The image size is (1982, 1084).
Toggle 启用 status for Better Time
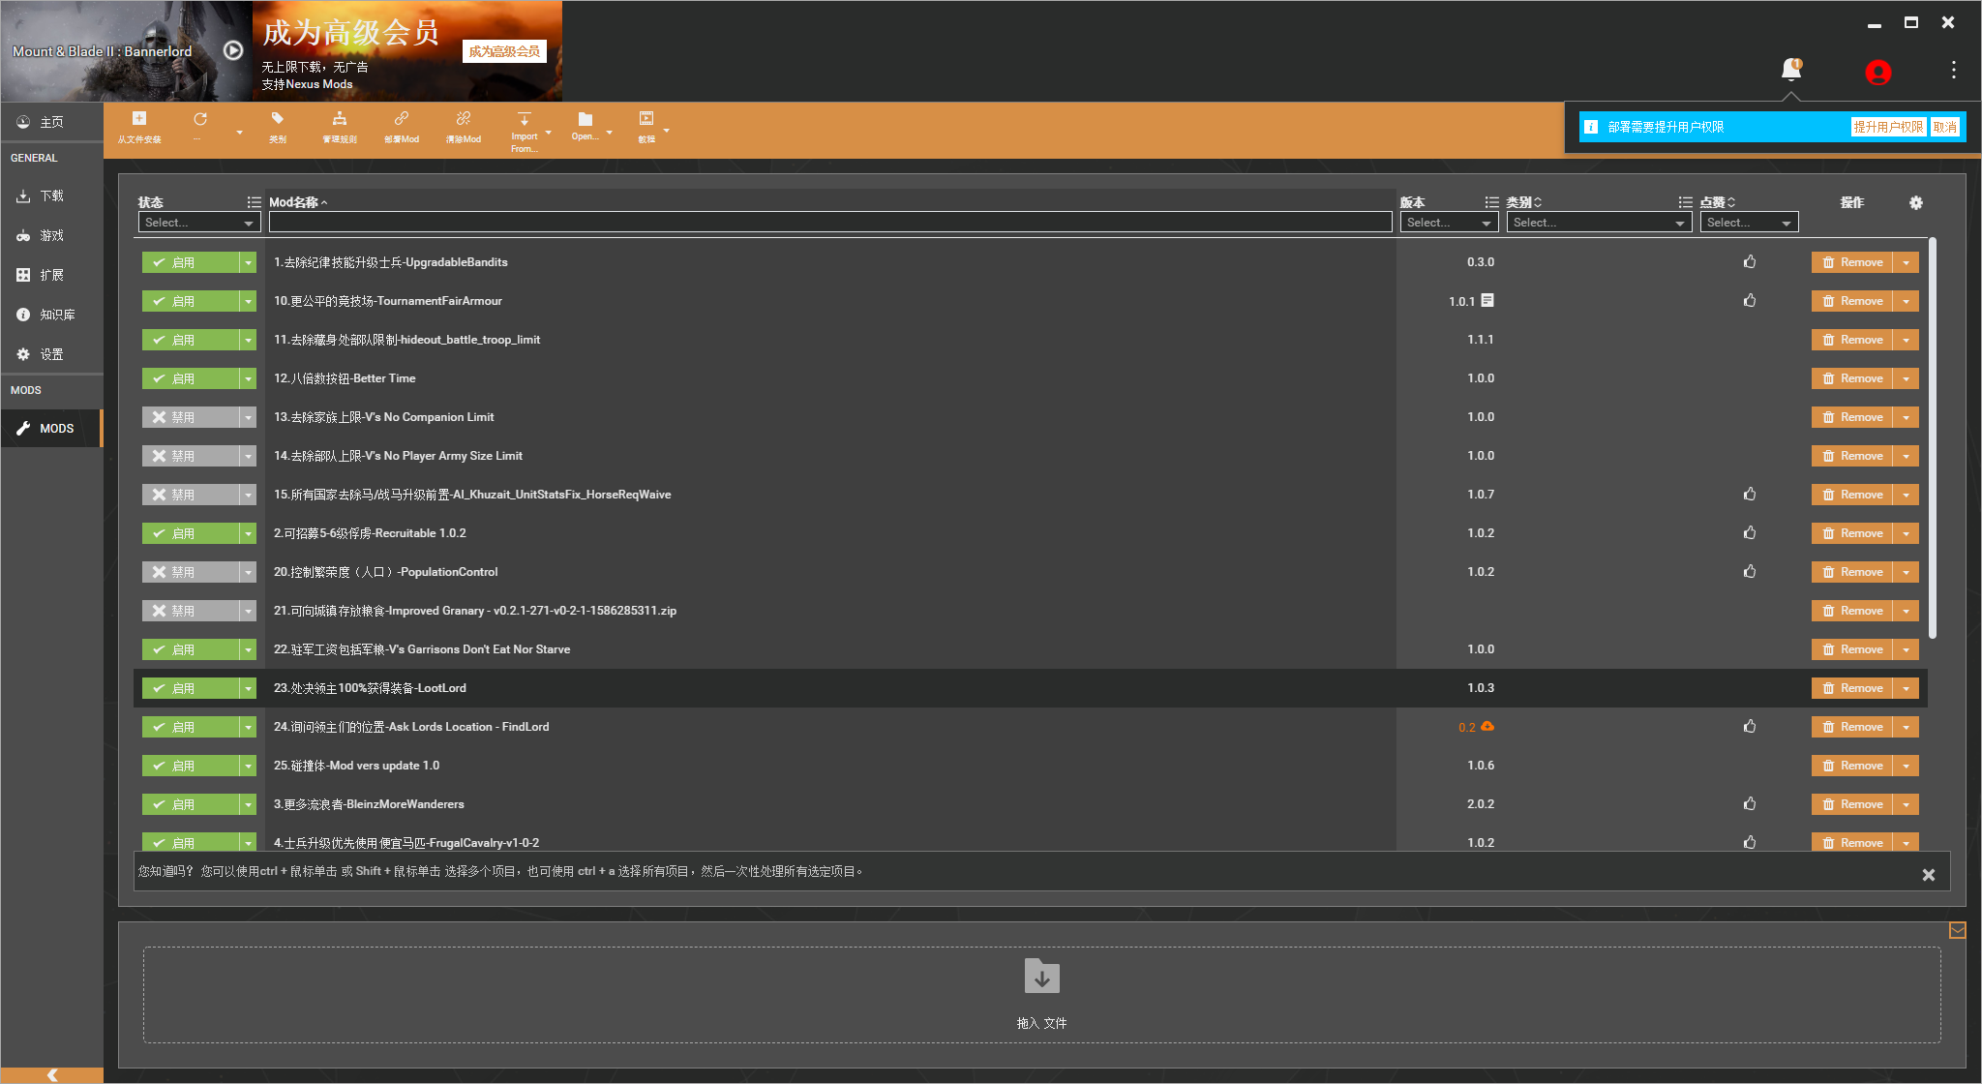click(x=190, y=378)
